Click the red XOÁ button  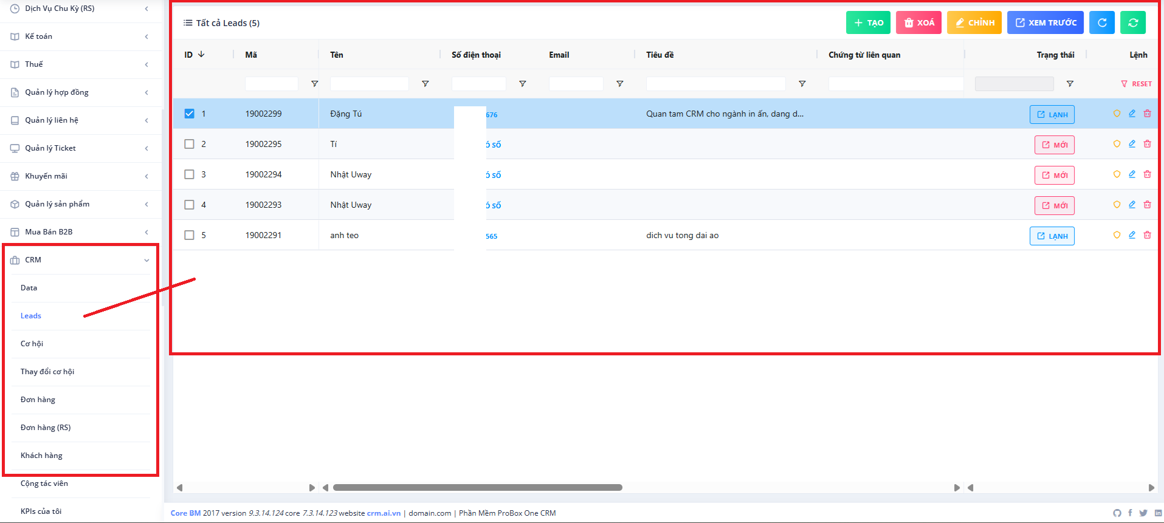(x=918, y=22)
